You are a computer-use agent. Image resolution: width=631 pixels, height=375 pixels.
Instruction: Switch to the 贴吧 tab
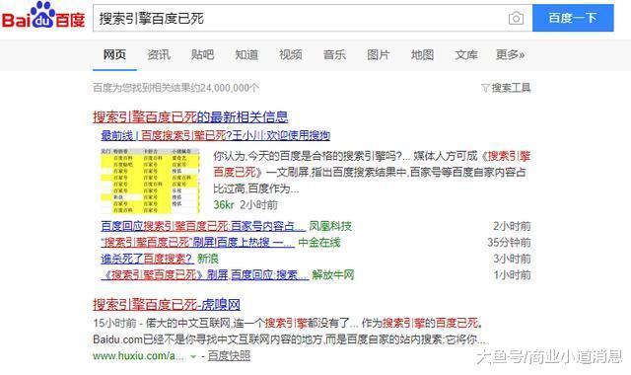click(x=202, y=55)
